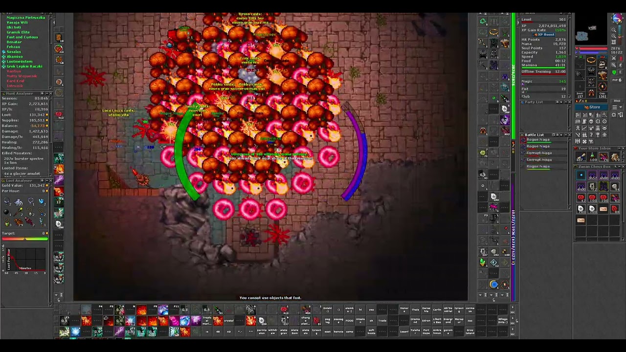Open Hunt Analyser options dropdown
The width and height of the screenshot is (626, 352).
[x=42, y=93]
